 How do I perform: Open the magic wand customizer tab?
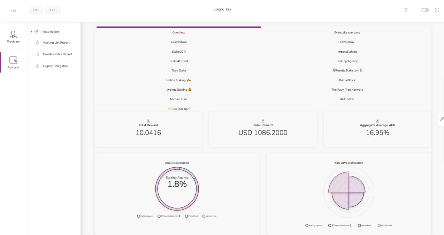[441, 119]
